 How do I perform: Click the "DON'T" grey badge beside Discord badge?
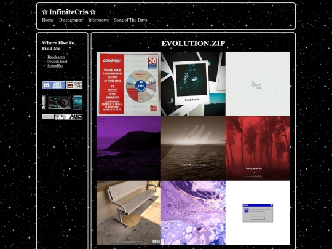[x=74, y=85]
